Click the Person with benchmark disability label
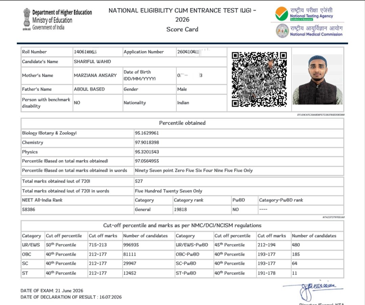Image resolution: width=365 pixels, height=305 pixels. point(46,103)
